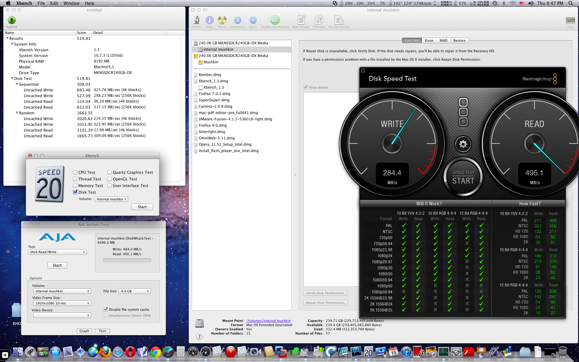The height and width of the screenshot is (362, 579).
Task: Open the /Volumes/internal mushkin mount point link
Action: [268, 321]
